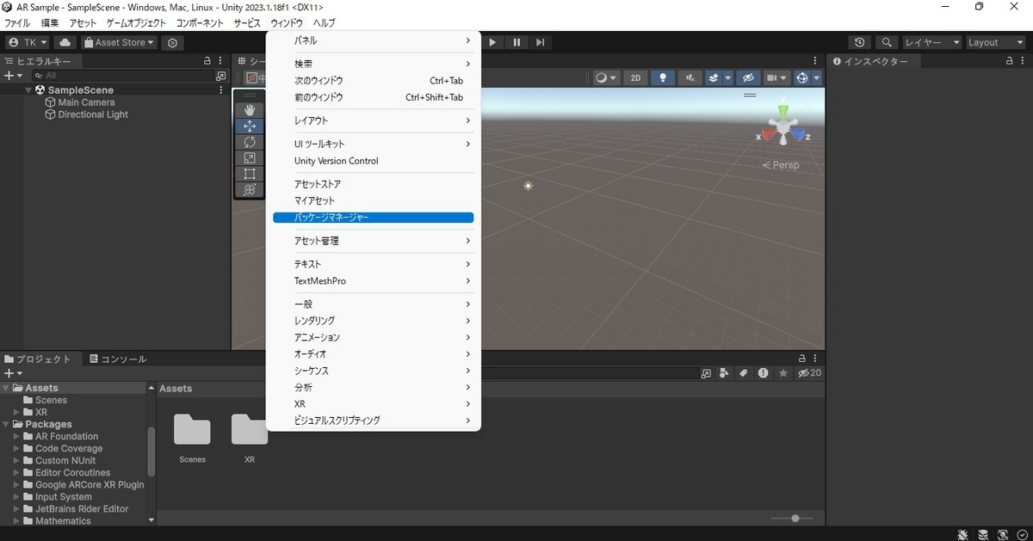This screenshot has width=1033, height=541.
Task: Click the activity progress checkmark icon in status bar
Action: tap(1023, 534)
